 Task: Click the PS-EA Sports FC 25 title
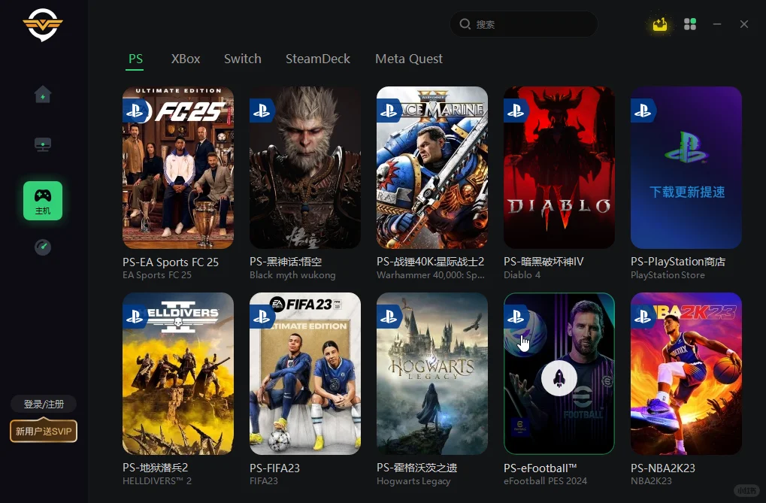pos(171,262)
